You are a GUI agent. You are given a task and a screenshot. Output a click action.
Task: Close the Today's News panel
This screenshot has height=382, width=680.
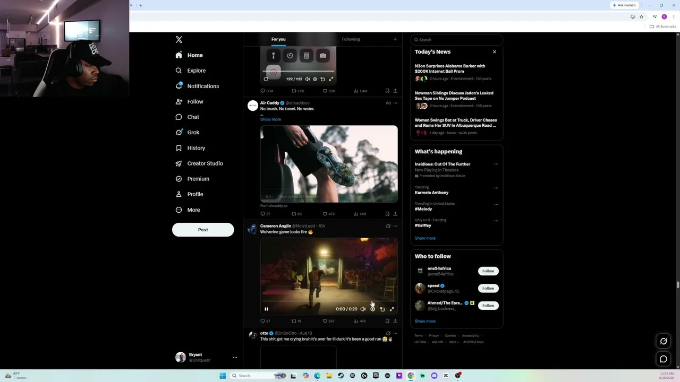point(495,52)
